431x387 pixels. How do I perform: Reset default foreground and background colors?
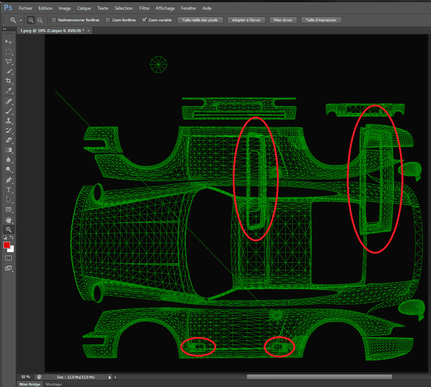[x=5, y=238]
